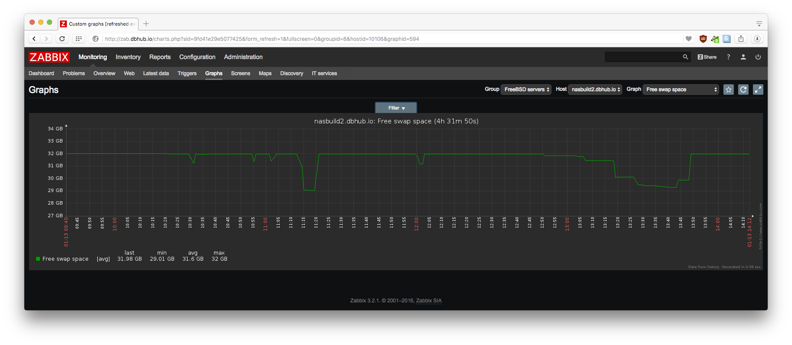Log out with power icon
Viewport: 792px width, 345px height.
click(758, 57)
